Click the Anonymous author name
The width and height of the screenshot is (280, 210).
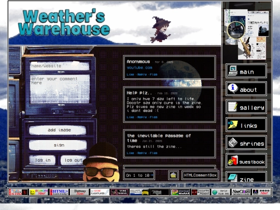coord(138,62)
